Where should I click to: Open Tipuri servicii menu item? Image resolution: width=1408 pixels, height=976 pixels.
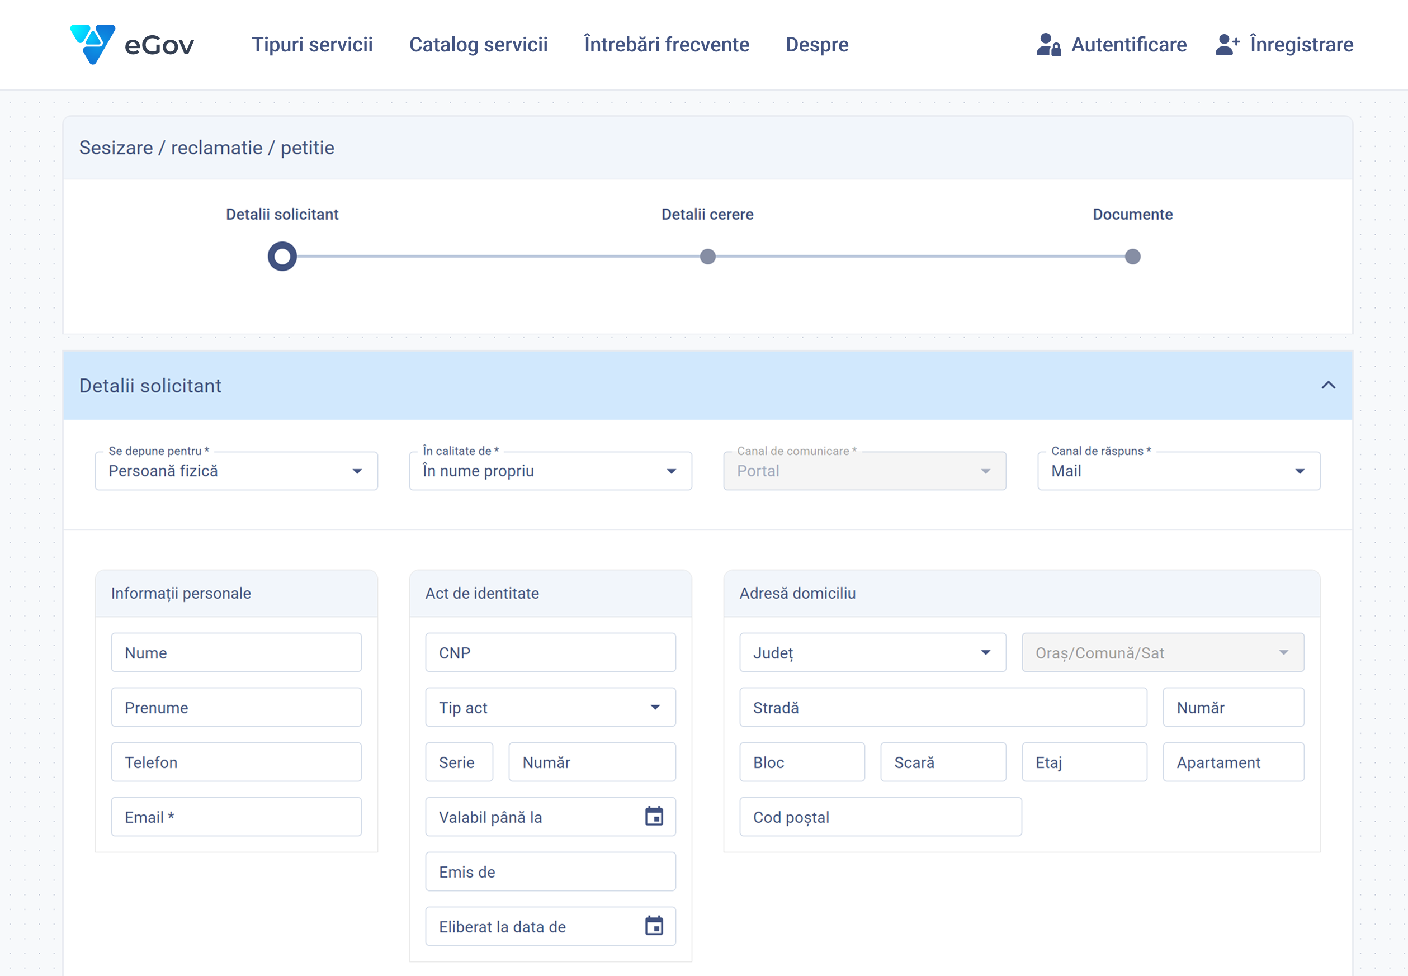point(312,45)
